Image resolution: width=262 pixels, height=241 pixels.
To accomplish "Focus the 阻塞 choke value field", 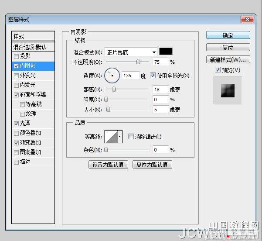I will point(160,100).
